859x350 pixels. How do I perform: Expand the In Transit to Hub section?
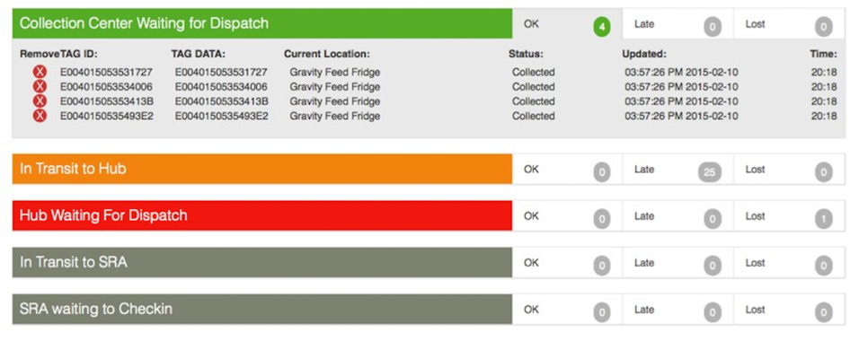261,169
